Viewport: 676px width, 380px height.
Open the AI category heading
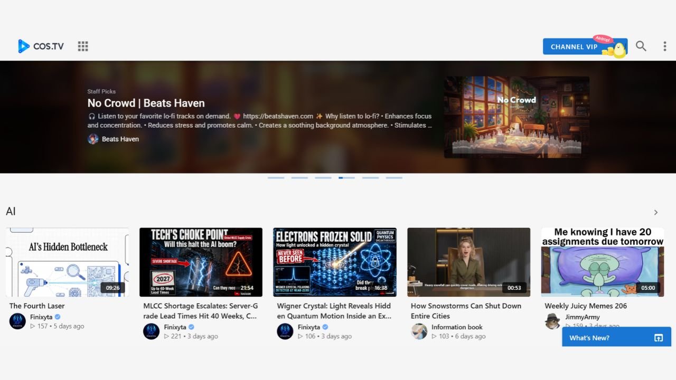coord(11,212)
